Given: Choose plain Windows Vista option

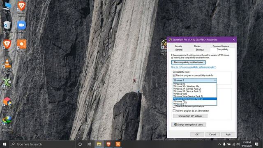Looking at the screenshot, I should [x=195, y=94].
